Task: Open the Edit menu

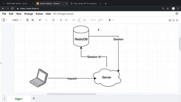Action: point(11,14)
